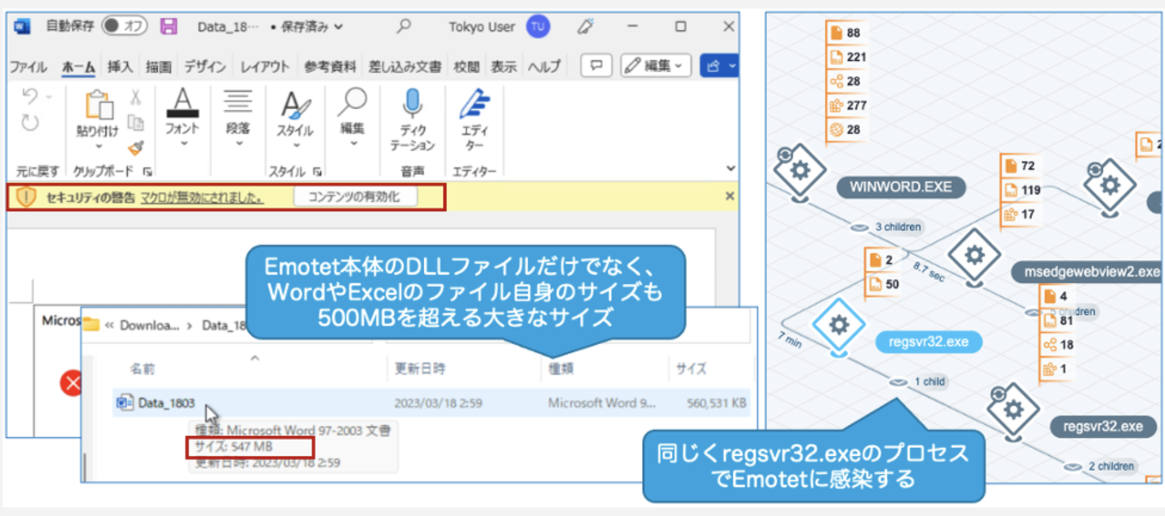1165x516 pixels.
Task: Open the レイアウト tab
Action: coord(265,66)
